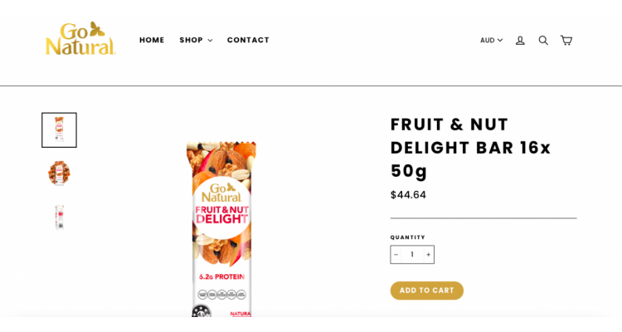The height and width of the screenshot is (332, 622).
Task: Add the product to cart
Action: click(427, 290)
